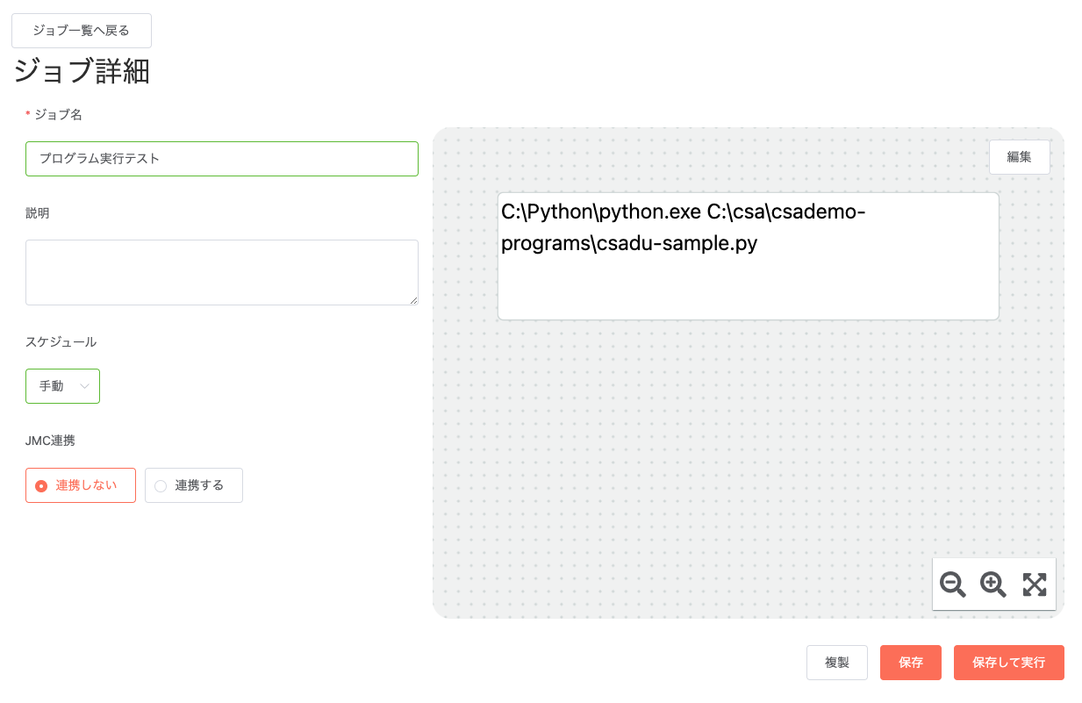Click the JMC連携 field label

pyautogui.click(x=50, y=441)
